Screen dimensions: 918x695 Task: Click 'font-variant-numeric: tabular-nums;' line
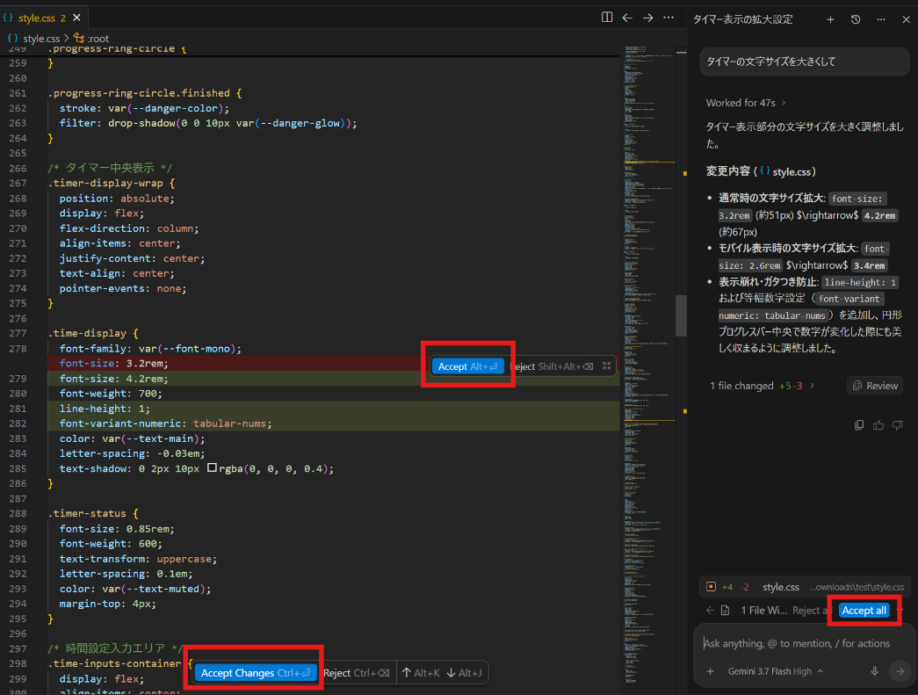click(x=166, y=424)
